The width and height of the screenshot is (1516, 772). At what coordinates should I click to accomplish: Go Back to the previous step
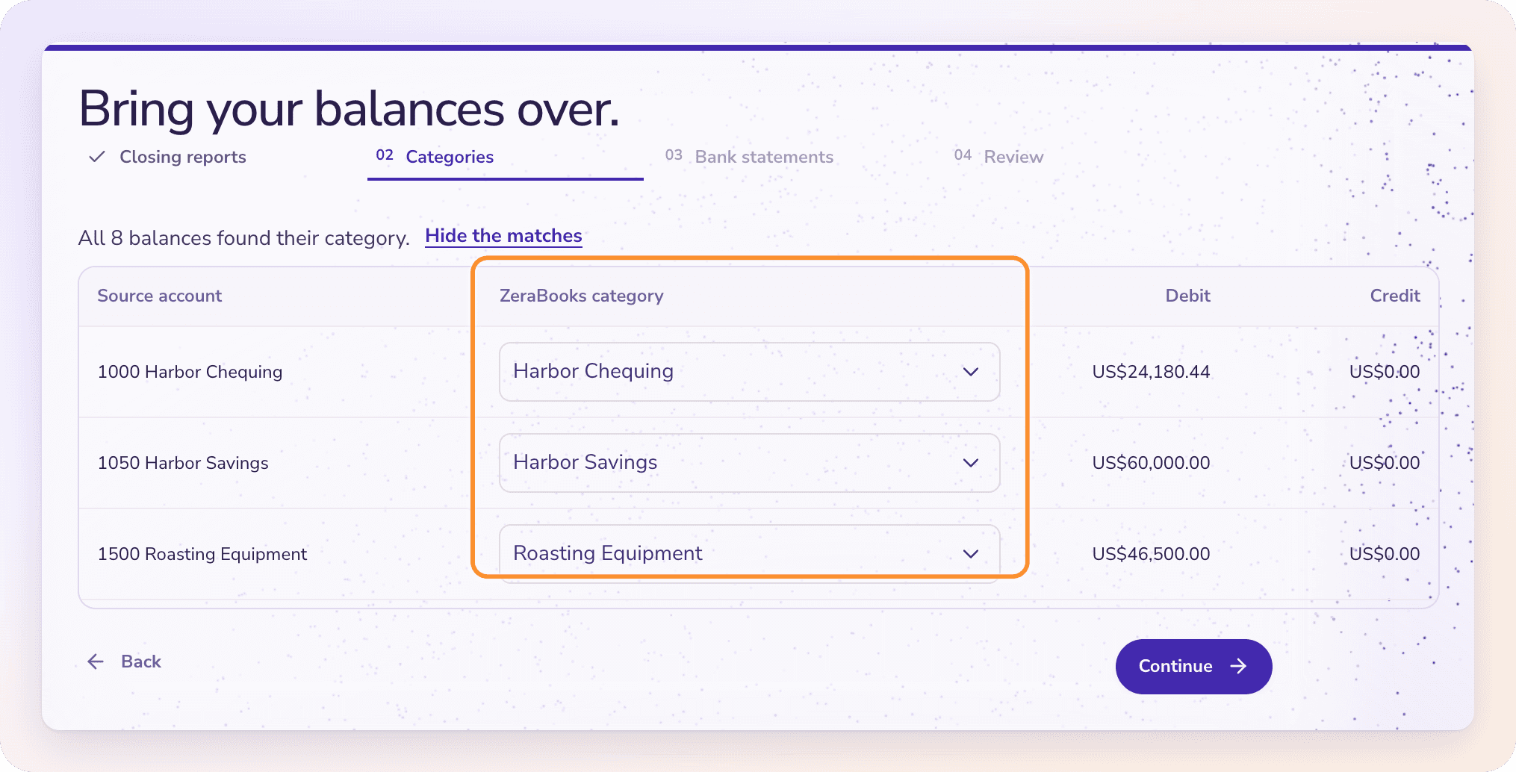pyautogui.click(x=124, y=662)
